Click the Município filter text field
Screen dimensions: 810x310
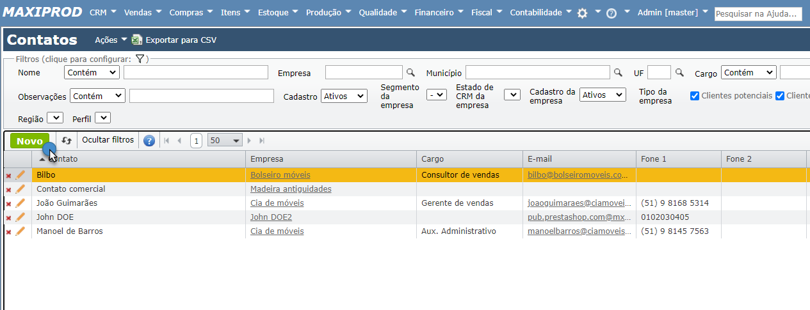tap(538, 72)
